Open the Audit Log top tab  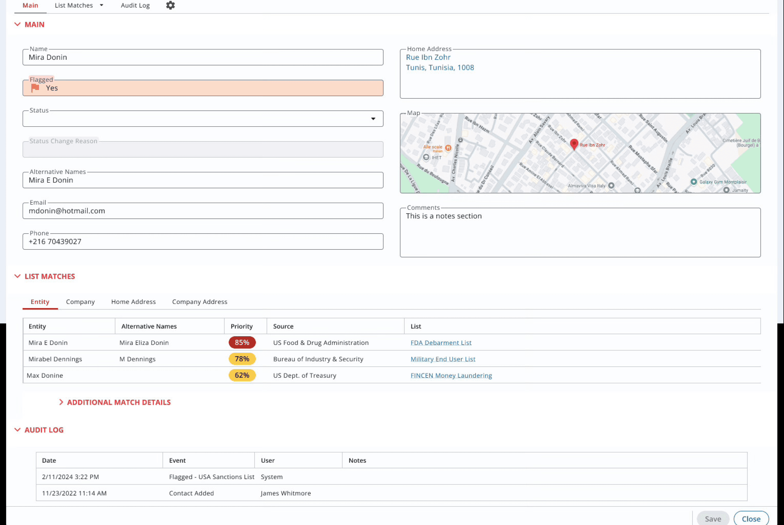[x=135, y=5]
